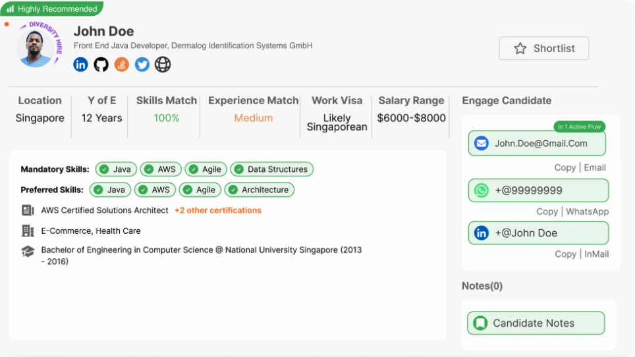Open John Doe's LinkedIn profile icon
The height and width of the screenshot is (357, 635).
pyautogui.click(x=80, y=65)
